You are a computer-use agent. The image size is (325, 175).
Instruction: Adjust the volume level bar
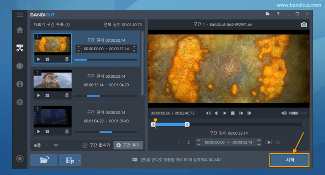(298, 113)
